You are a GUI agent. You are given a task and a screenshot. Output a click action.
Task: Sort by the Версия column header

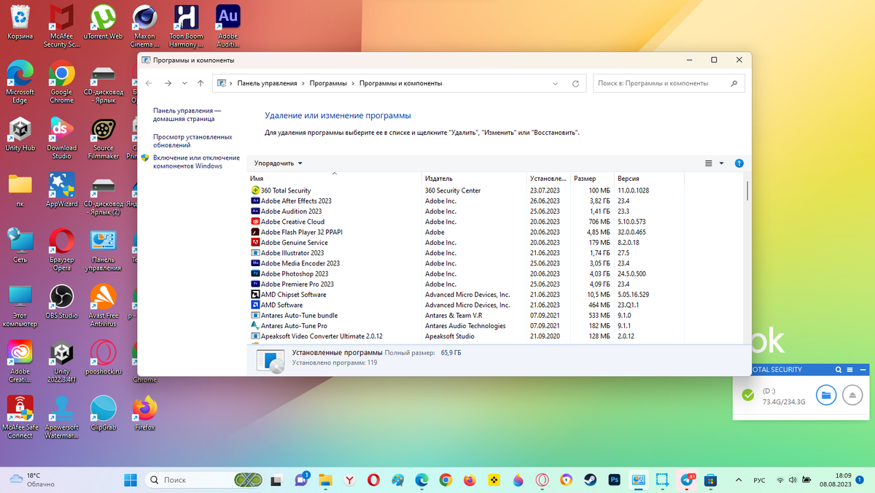pos(648,179)
